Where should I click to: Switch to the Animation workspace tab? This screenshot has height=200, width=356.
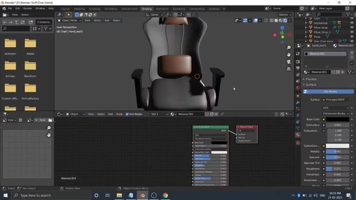click(x=162, y=9)
